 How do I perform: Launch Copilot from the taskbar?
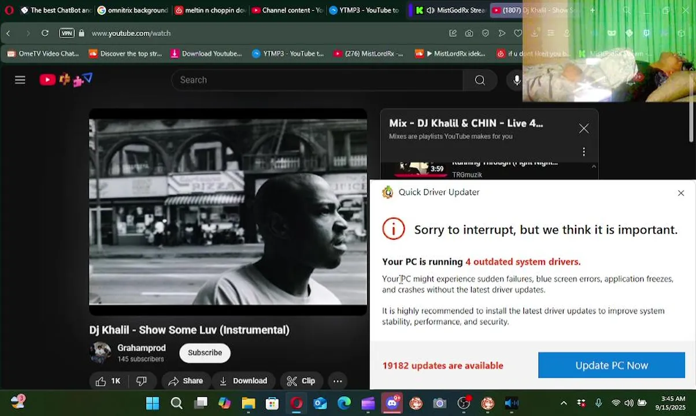pyautogui.click(x=224, y=403)
